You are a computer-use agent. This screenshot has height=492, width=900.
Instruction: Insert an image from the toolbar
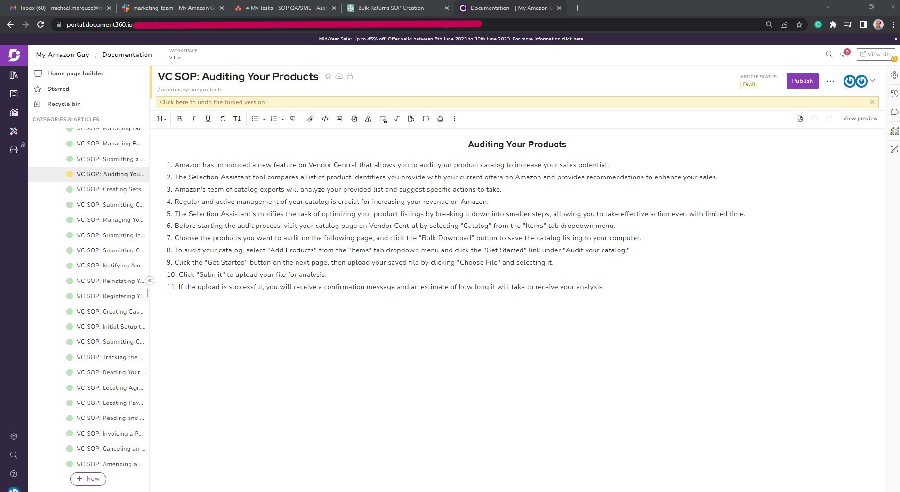tap(339, 119)
